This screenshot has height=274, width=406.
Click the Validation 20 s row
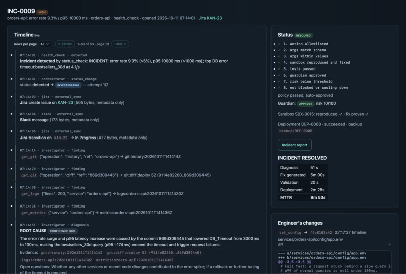tap(303, 182)
